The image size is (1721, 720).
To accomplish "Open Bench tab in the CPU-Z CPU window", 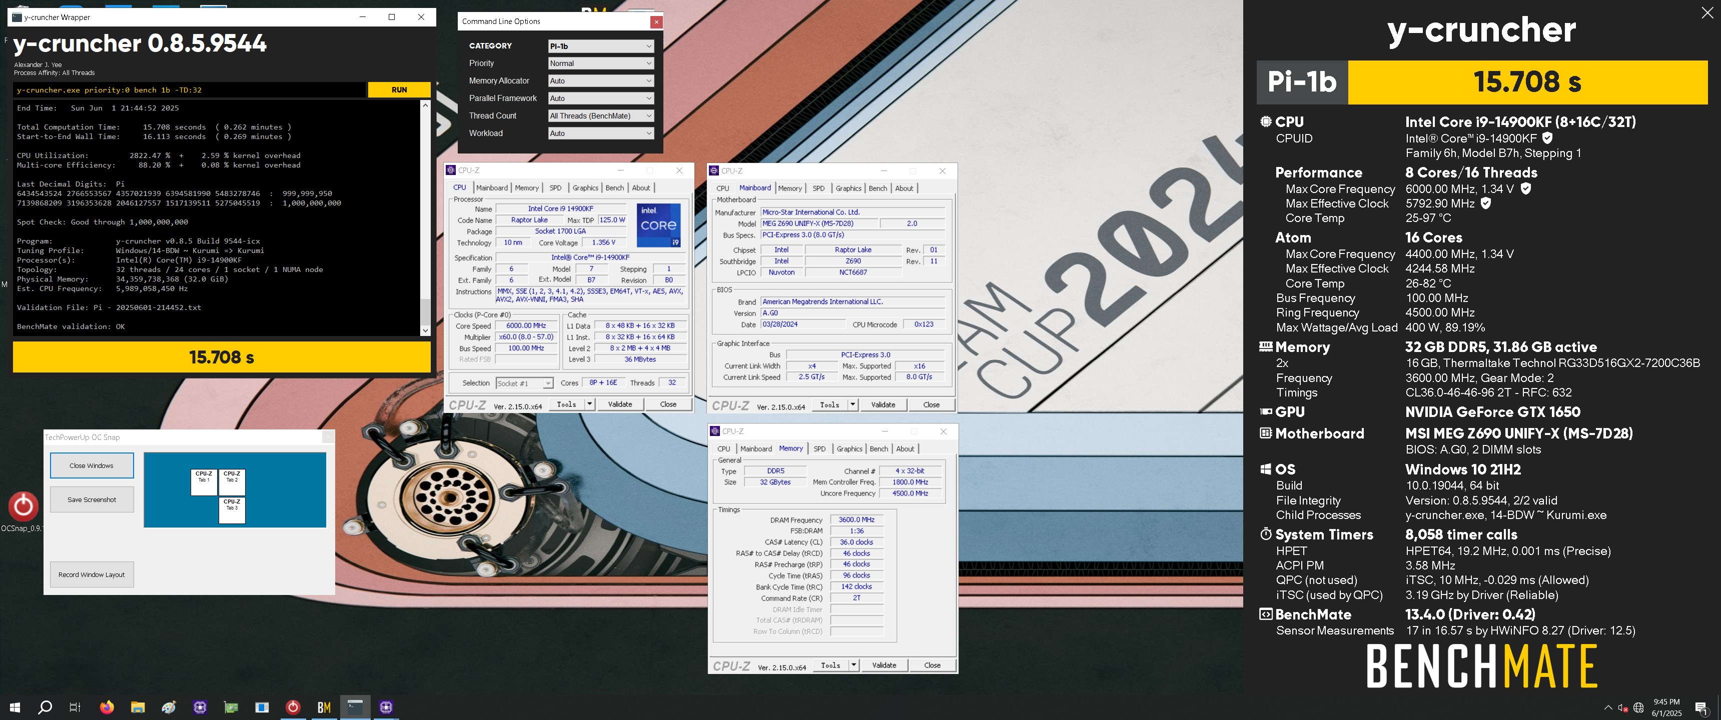I will tap(615, 187).
